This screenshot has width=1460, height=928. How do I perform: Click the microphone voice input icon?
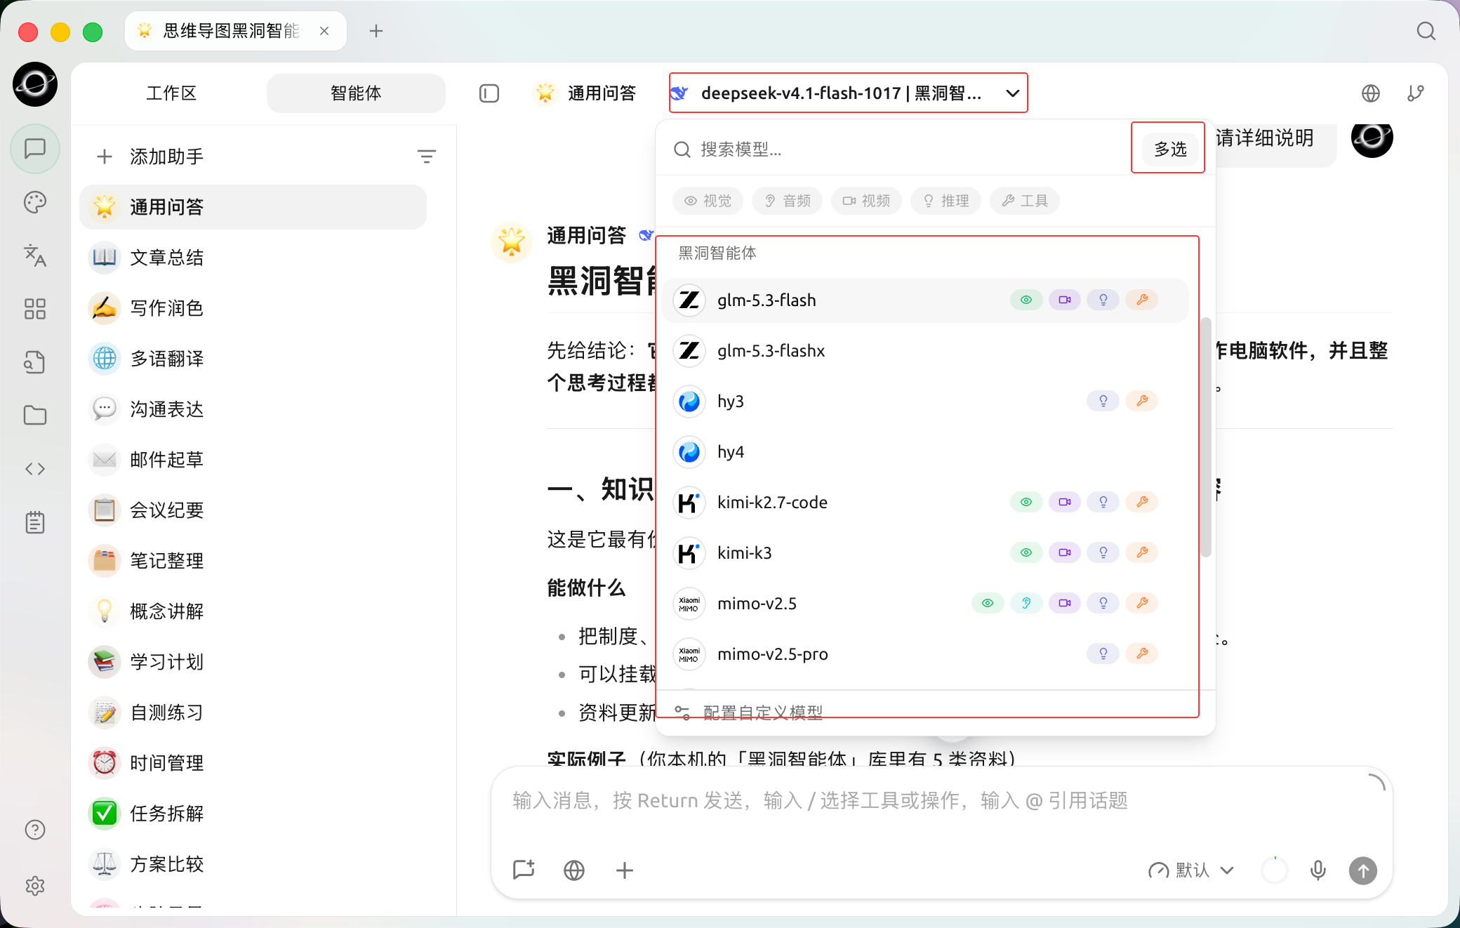point(1318,870)
